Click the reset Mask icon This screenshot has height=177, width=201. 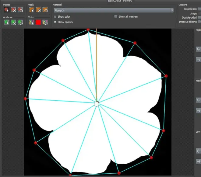(45, 10)
